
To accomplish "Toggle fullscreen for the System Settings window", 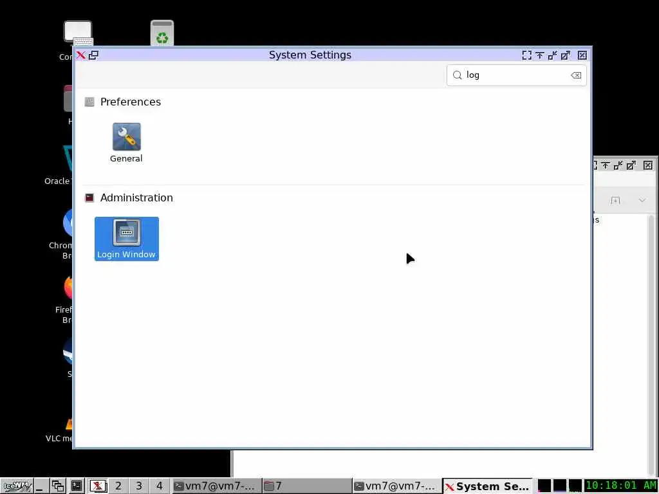I will pyautogui.click(x=526, y=55).
